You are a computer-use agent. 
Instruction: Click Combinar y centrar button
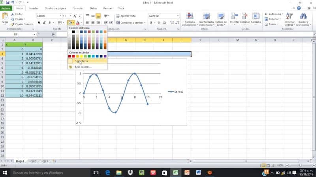(x=131, y=23)
